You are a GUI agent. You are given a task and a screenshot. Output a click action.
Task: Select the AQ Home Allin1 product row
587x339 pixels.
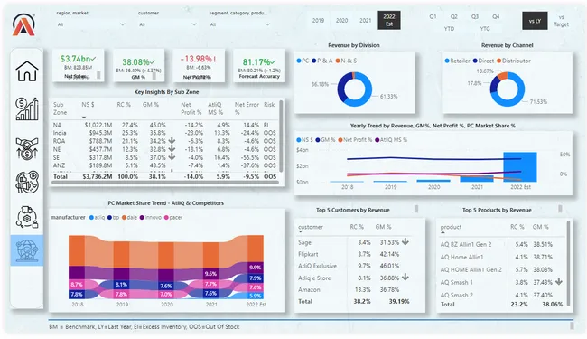click(x=501, y=257)
